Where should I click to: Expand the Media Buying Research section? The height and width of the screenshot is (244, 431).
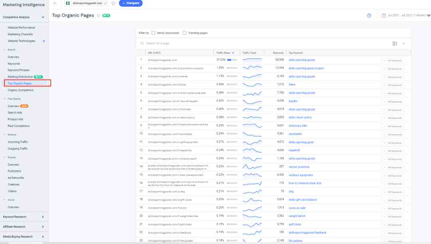(x=43, y=236)
